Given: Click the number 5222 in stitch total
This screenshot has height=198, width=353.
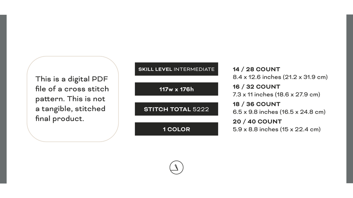Looking at the screenshot, I should coord(201,109).
